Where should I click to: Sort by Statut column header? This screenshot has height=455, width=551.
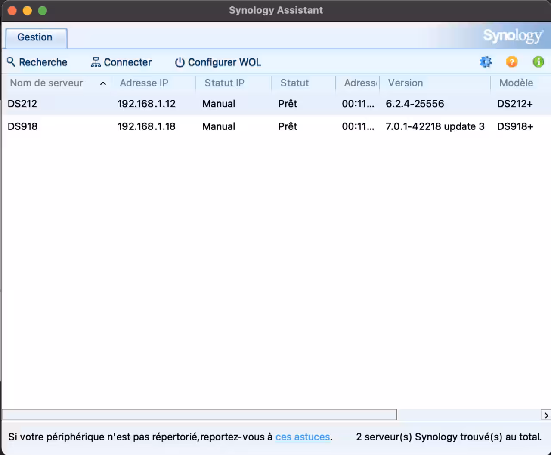click(x=294, y=83)
